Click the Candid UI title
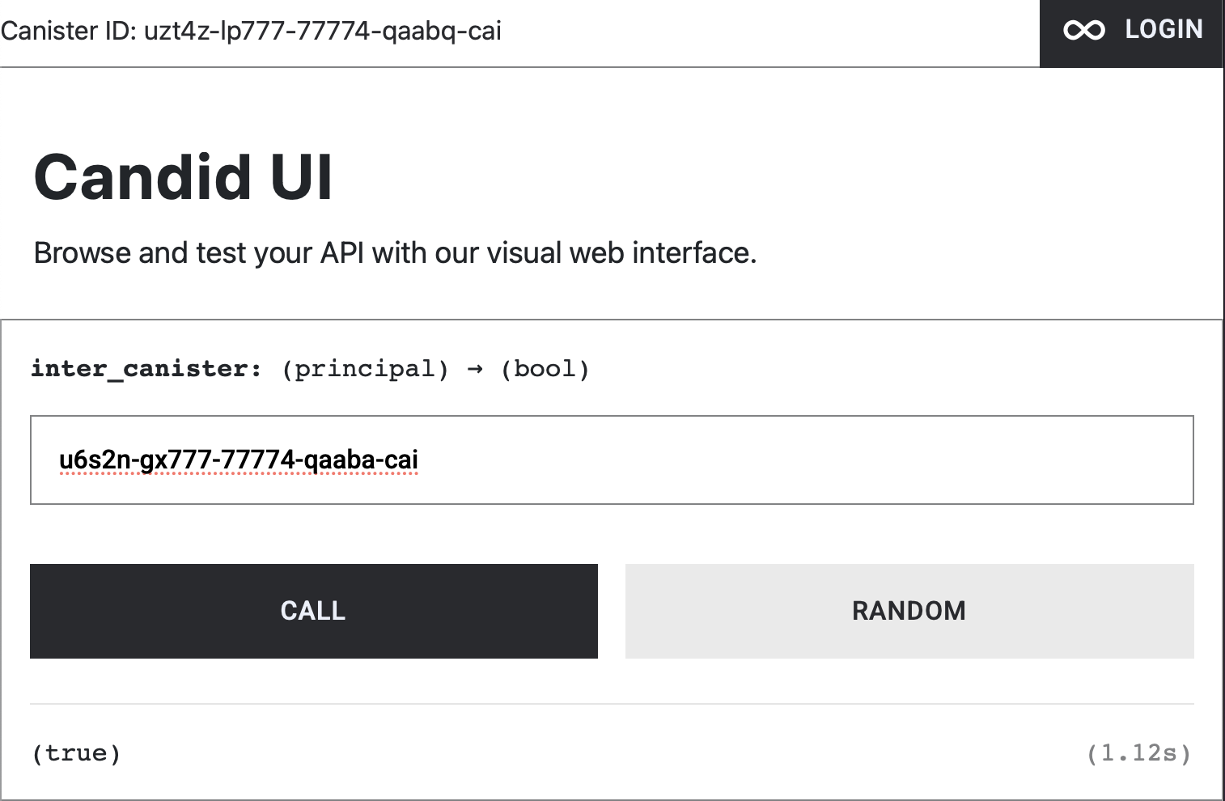 pyautogui.click(x=184, y=176)
